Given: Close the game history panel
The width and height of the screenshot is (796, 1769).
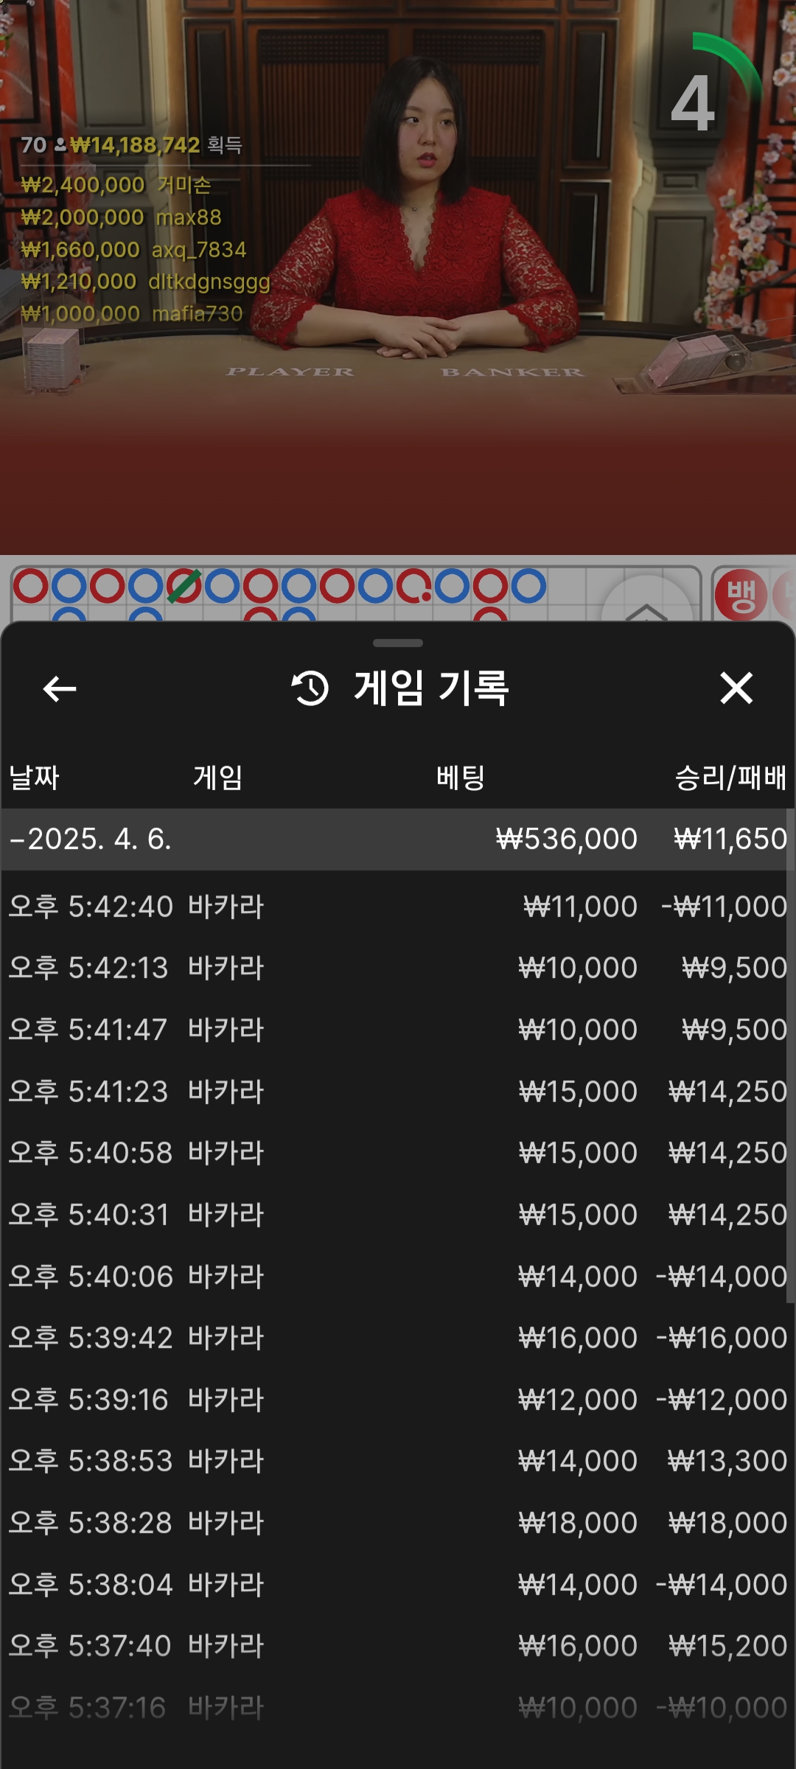Looking at the screenshot, I should 736,688.
